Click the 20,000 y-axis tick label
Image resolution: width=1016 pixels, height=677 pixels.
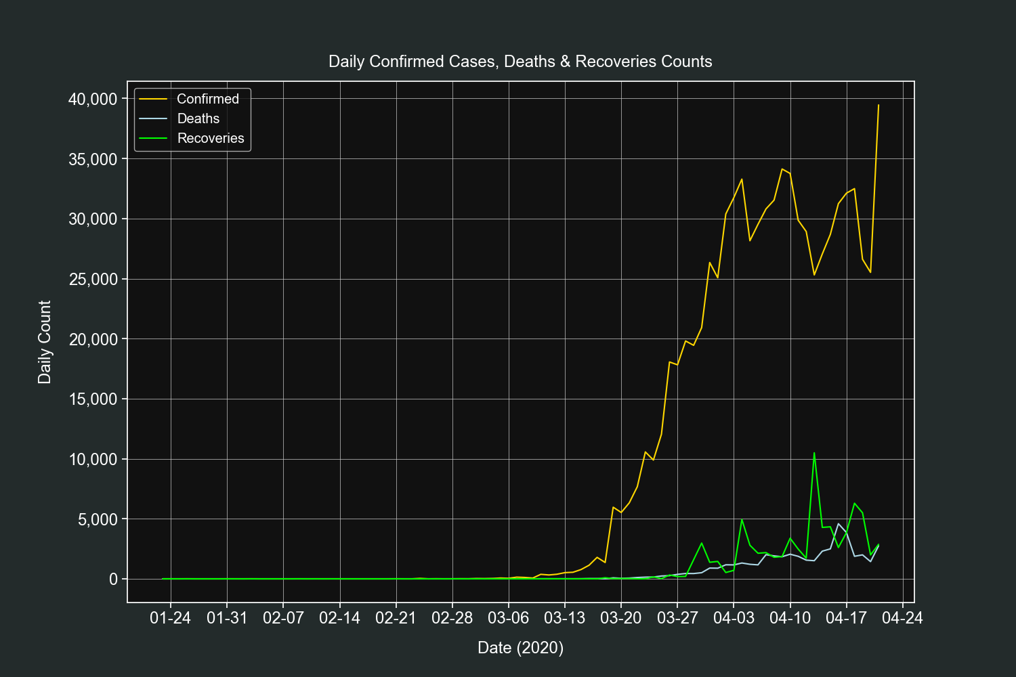93,339
